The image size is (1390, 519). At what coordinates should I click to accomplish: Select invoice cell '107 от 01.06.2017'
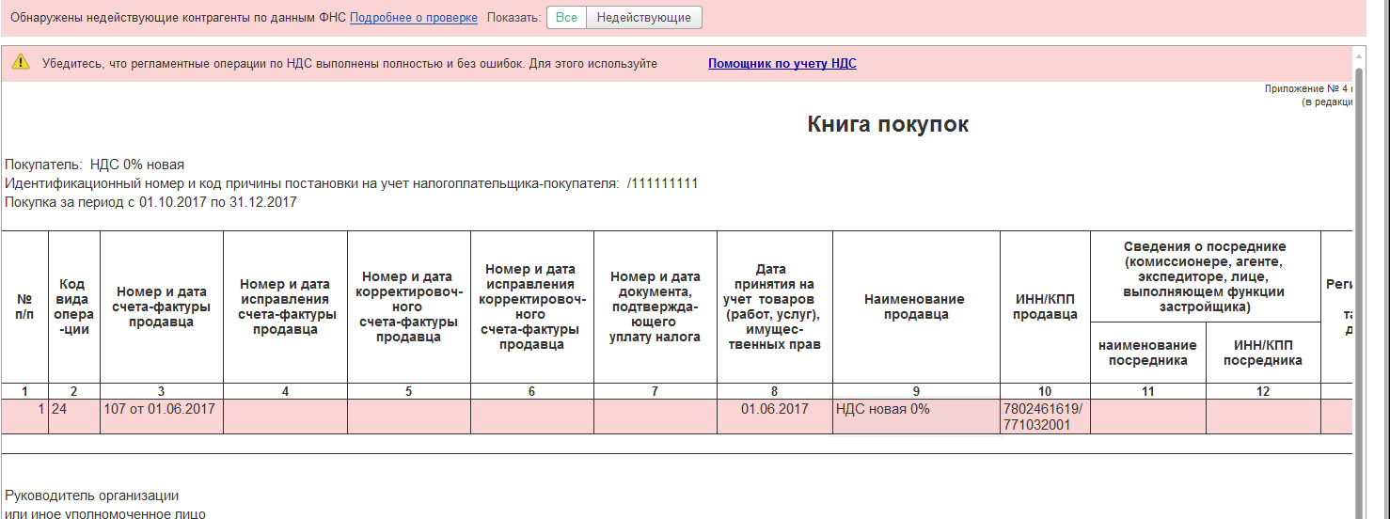[x=162, y=409]
